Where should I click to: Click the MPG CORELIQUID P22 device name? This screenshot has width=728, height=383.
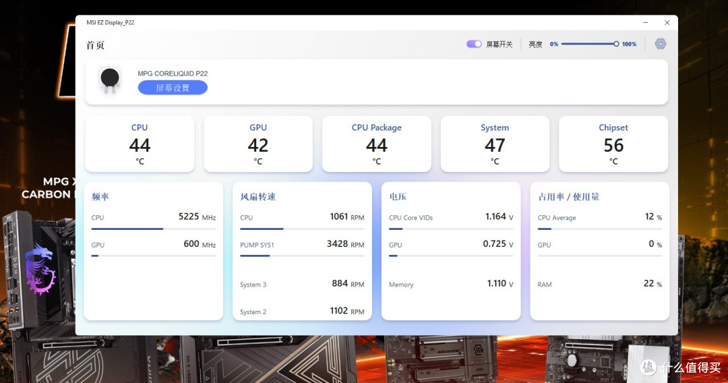[x=173, y=73]
